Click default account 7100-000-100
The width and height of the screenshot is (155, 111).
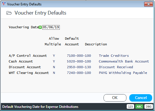coord(79,56)
